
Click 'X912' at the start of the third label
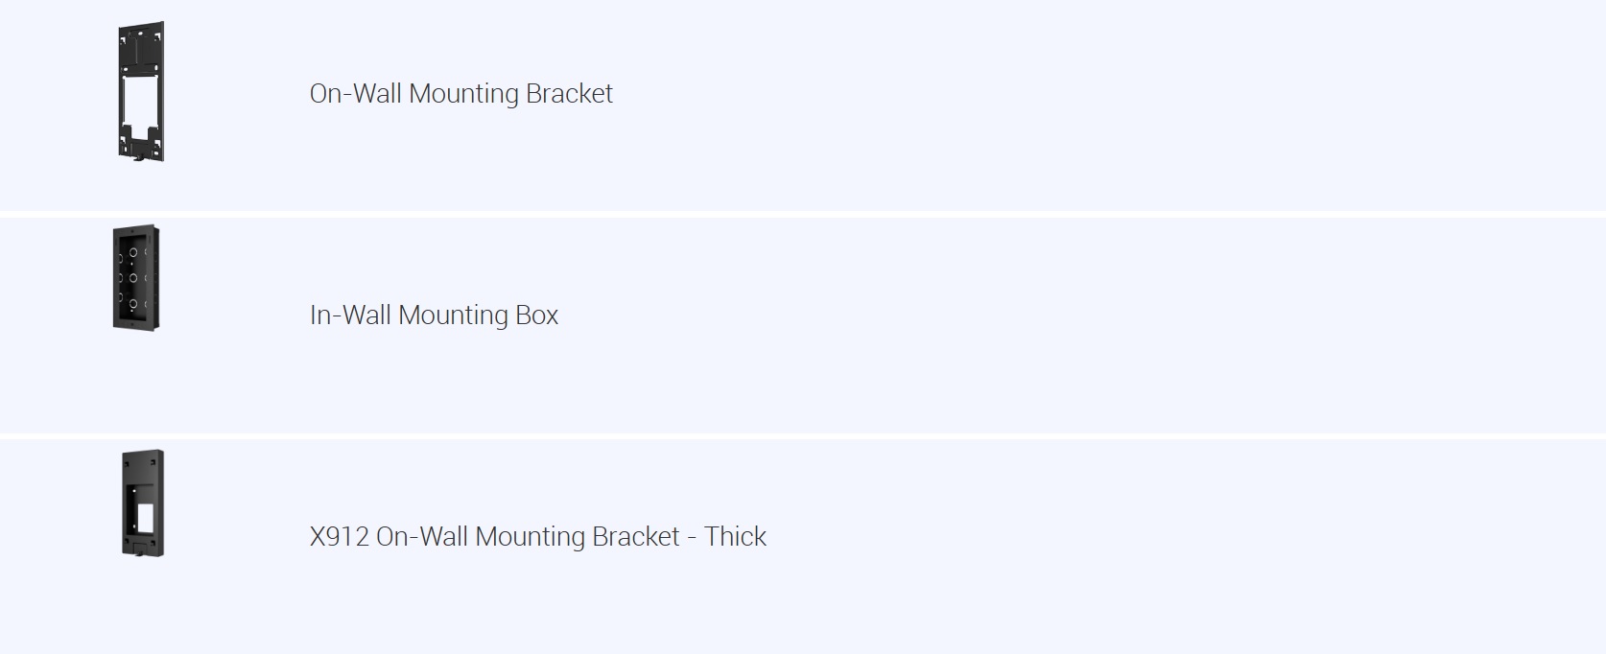[x=339, y=537]
